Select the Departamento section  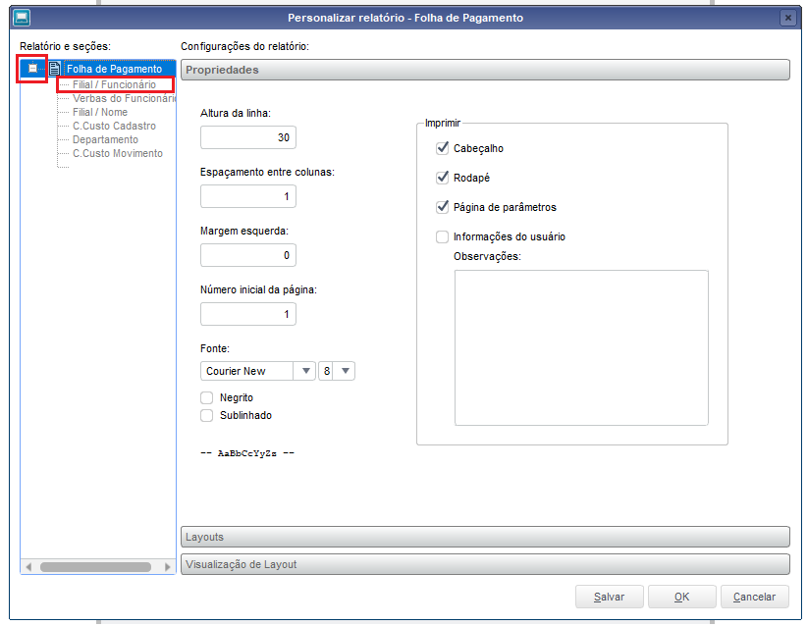pos(105,140)
